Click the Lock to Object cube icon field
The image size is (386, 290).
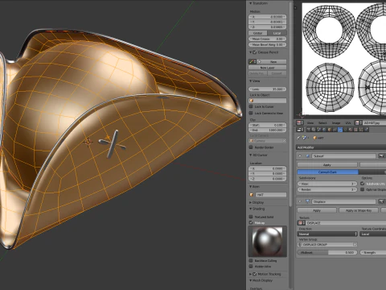click(x=268, y=101)
